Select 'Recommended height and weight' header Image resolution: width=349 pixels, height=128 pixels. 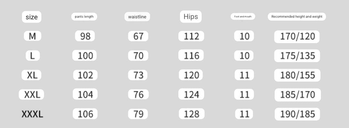point(297,17)
